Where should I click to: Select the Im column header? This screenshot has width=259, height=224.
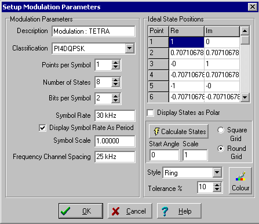click(x=222, y=31)
